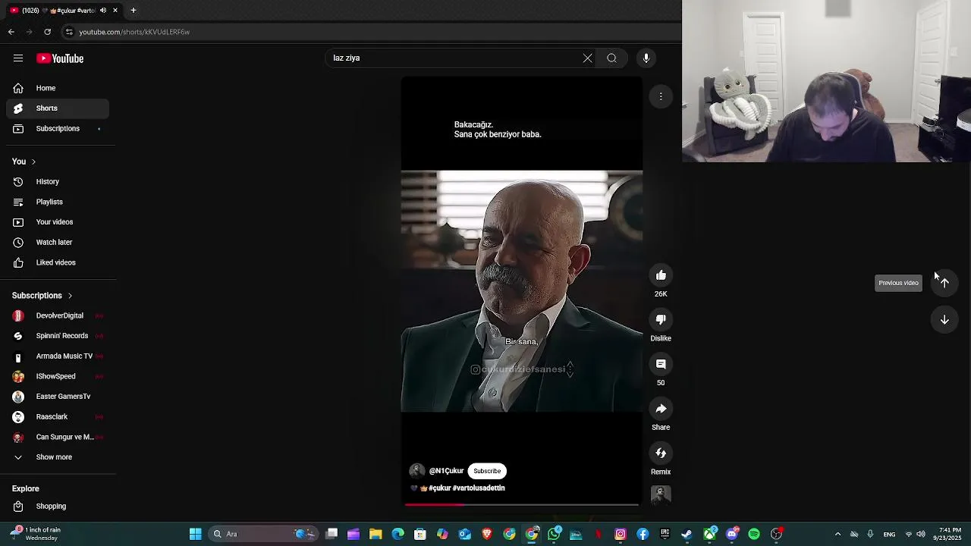Open Armada Music TV channel

58,356
